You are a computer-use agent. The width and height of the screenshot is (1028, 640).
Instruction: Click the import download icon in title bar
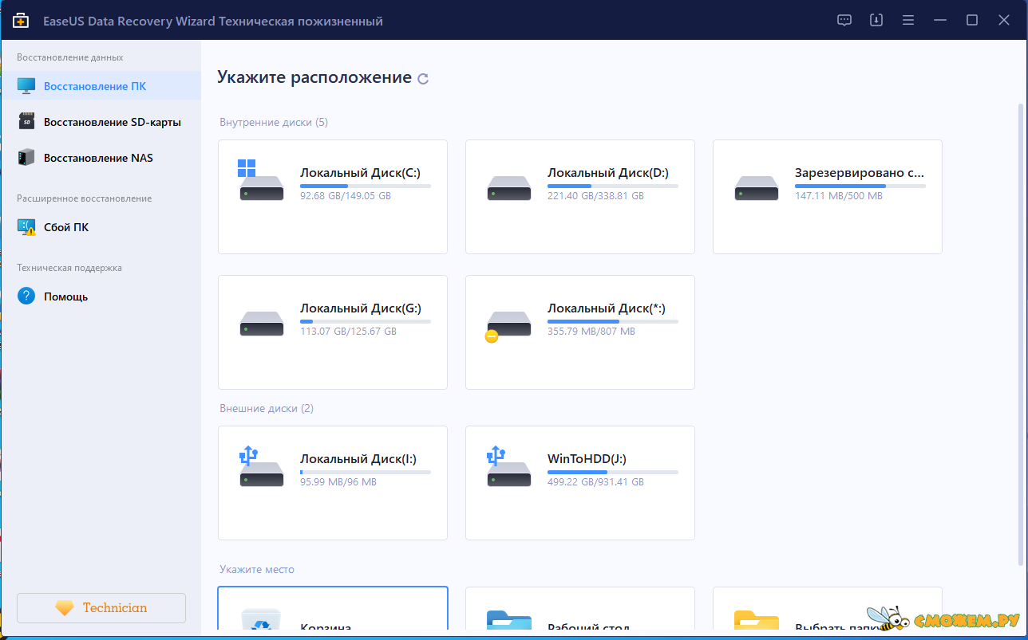pos(876,21)
